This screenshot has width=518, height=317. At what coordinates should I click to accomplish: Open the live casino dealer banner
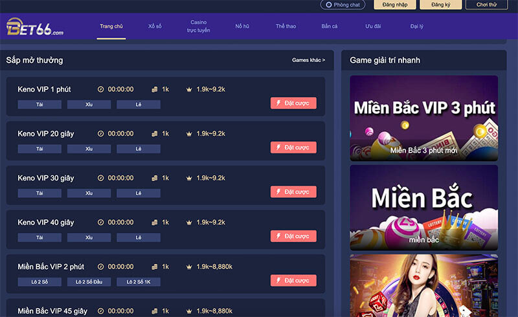click(424, 286)
